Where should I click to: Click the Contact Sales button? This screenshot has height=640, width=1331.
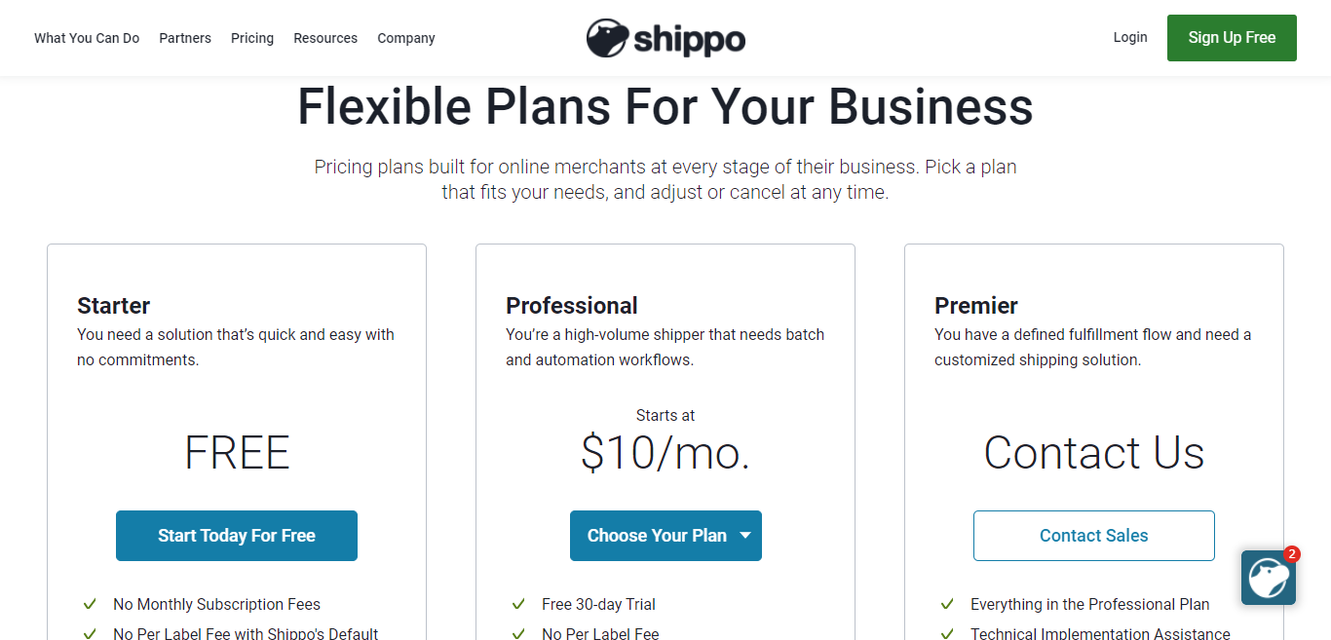click(1094, 536)
